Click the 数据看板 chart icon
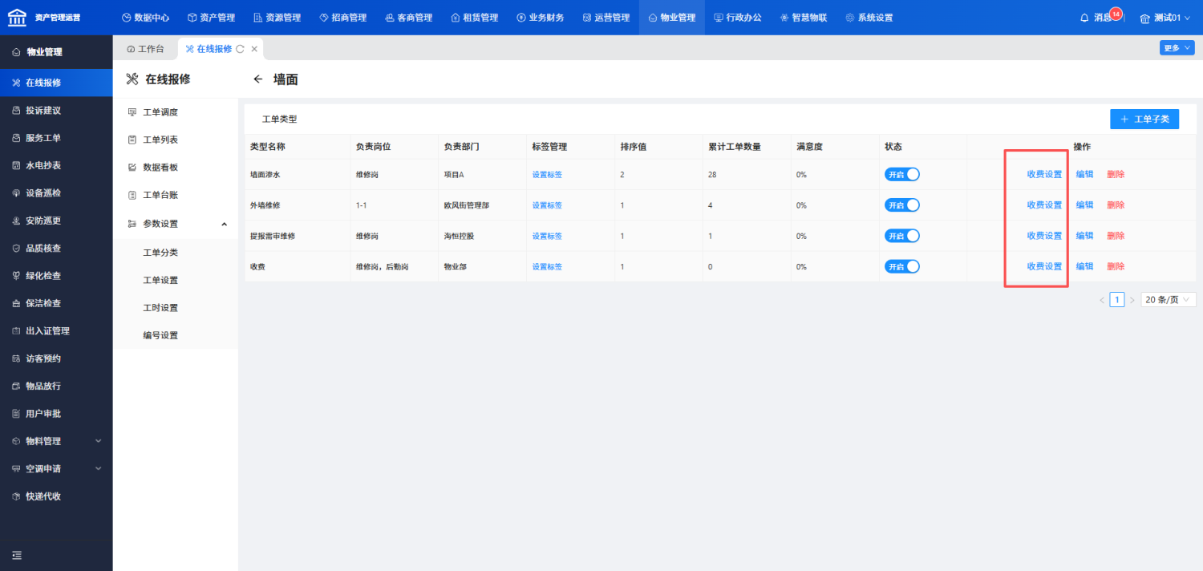Image resolution: width=1203 pixels, height=571 pixels. (x=132, y=168)
